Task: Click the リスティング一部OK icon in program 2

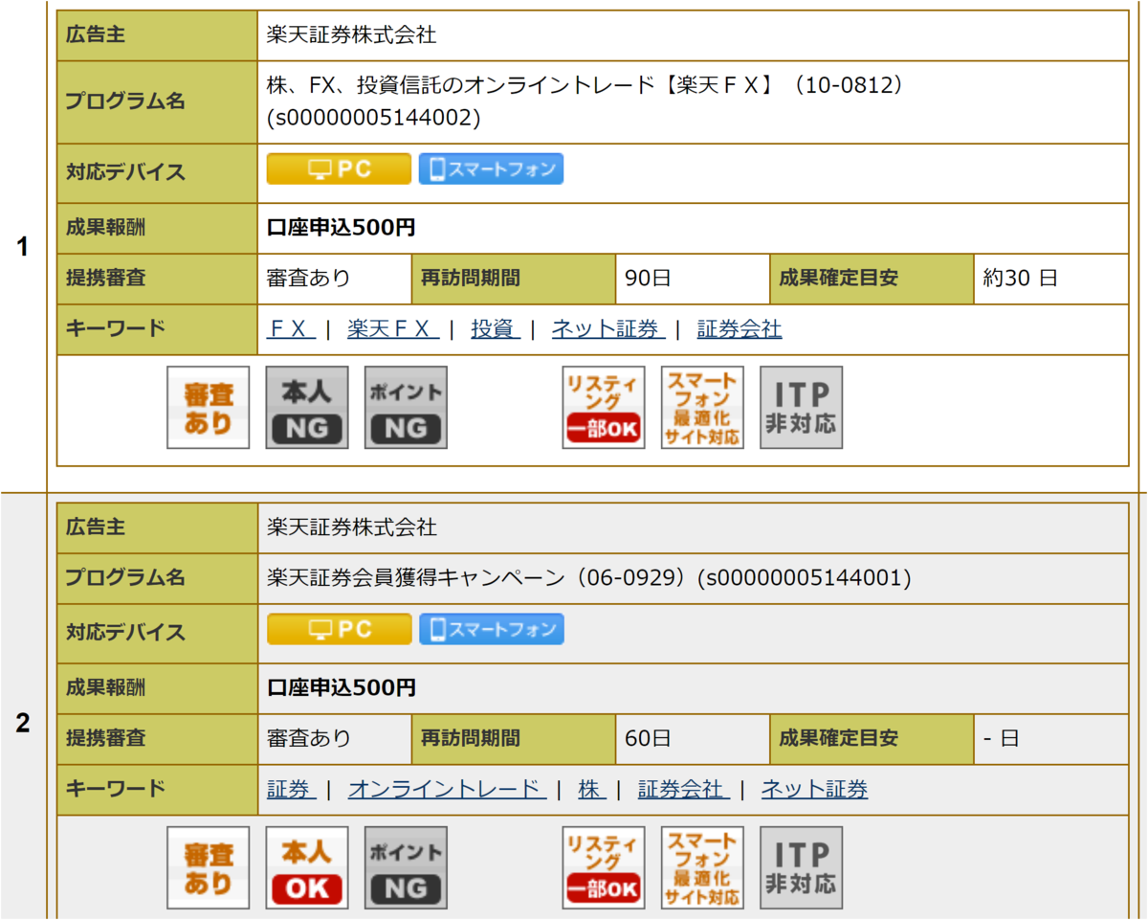Action: tap(604, 868)
